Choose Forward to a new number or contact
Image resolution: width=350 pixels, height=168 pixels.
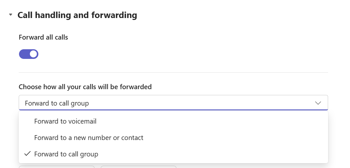[89, 138]
